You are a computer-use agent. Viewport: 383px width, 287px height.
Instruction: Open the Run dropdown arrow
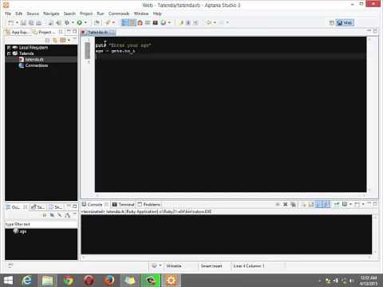point(85,23)
